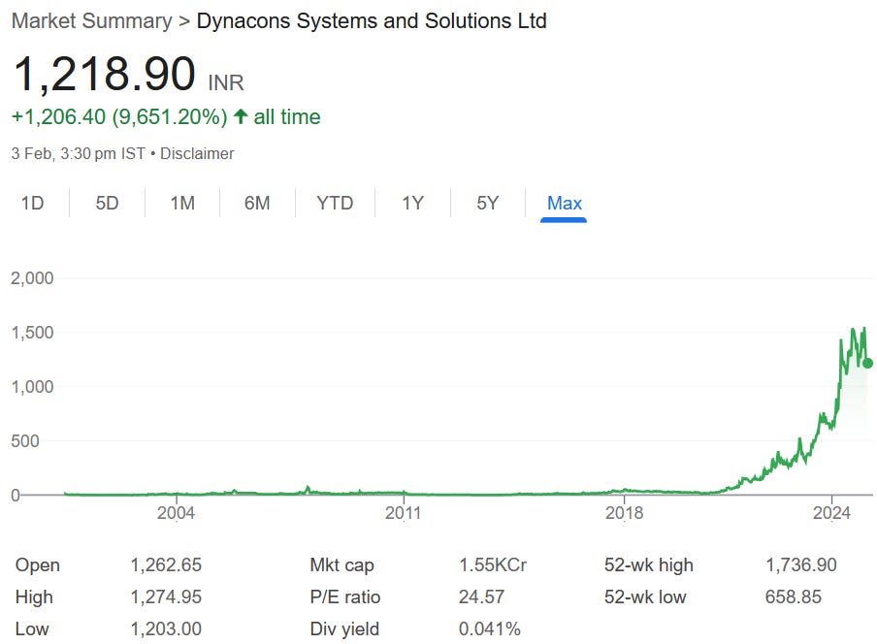Click the 52-wk low label
The width and height of the screenshot is (877, 644).
[645, 596]
